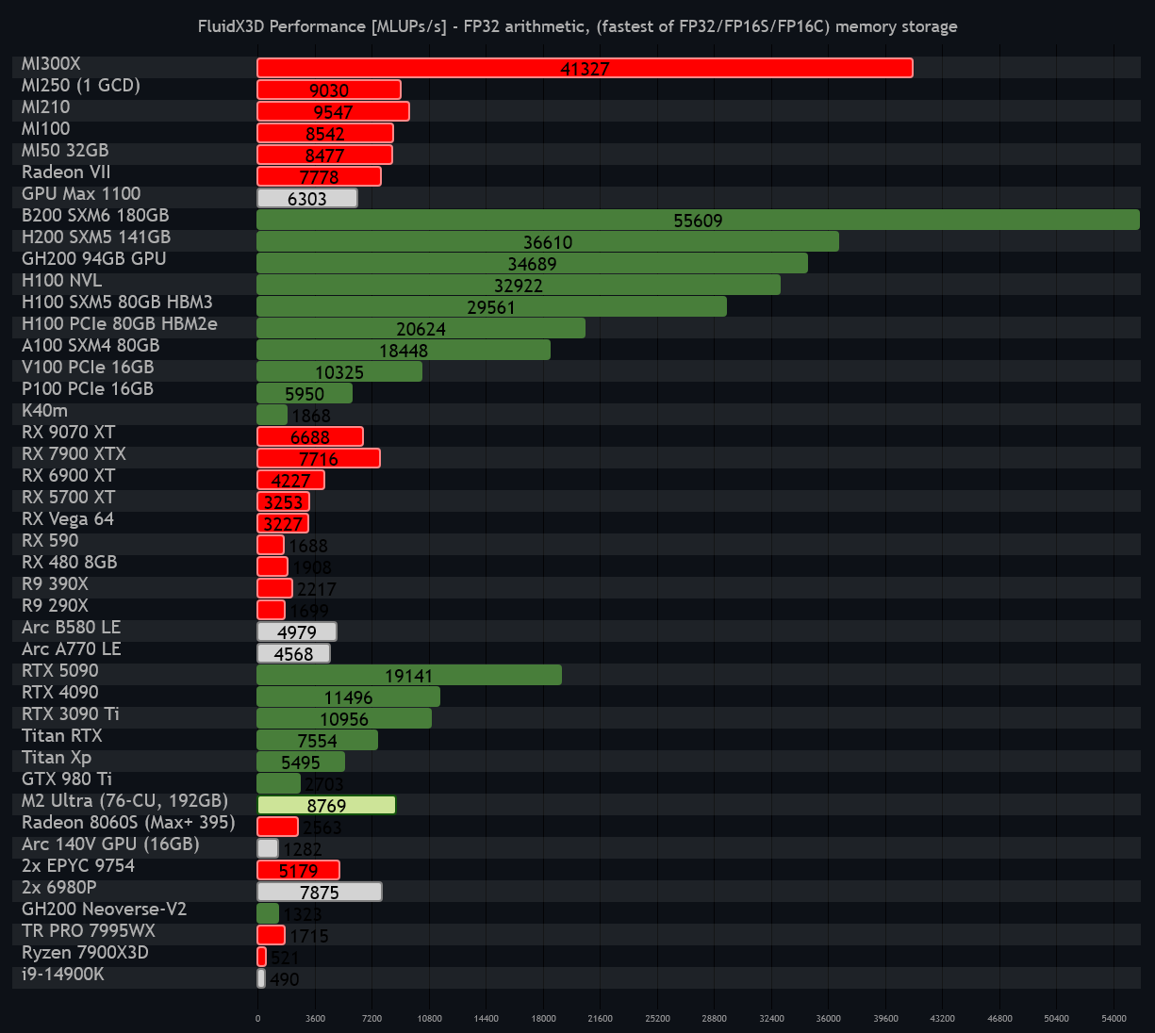
Task: Click the P100 PCIe 16GB label
Action: pos(88,389)
